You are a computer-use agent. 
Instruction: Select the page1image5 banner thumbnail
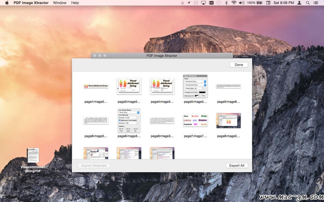pyautogui.click(x=96, y=86)
